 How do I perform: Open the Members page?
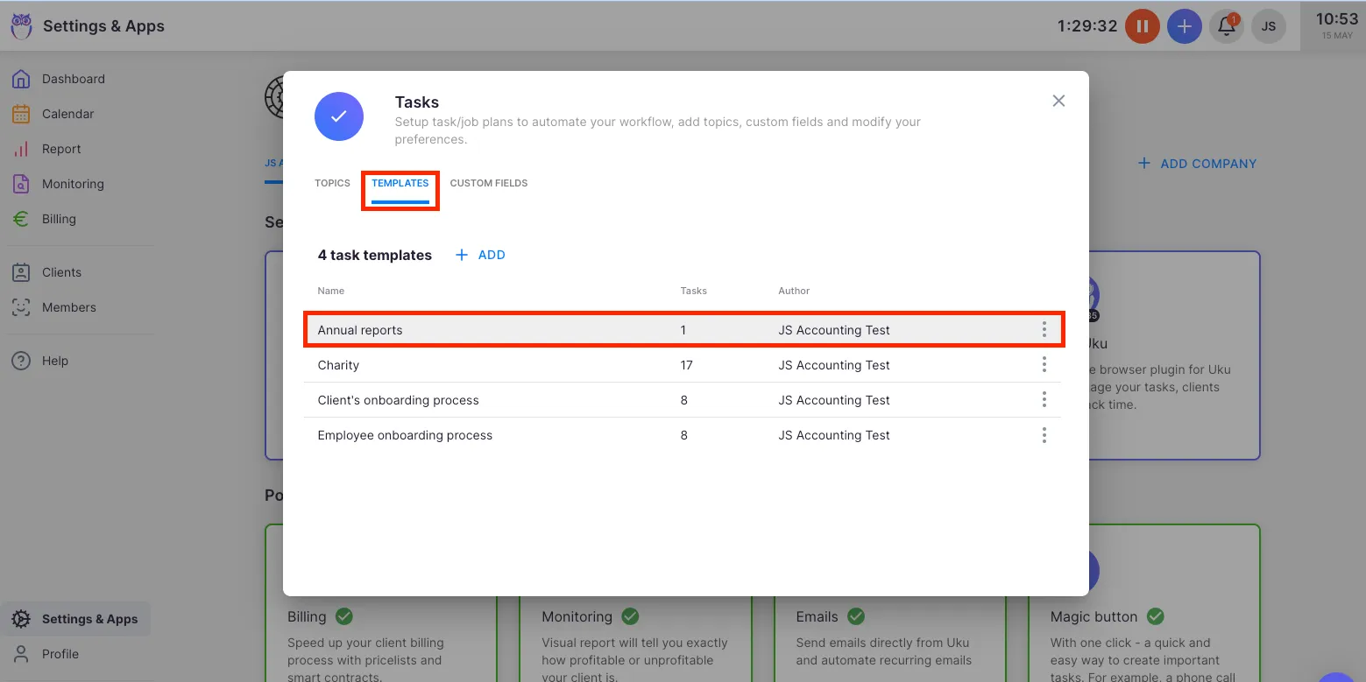(x=68, y=307)
